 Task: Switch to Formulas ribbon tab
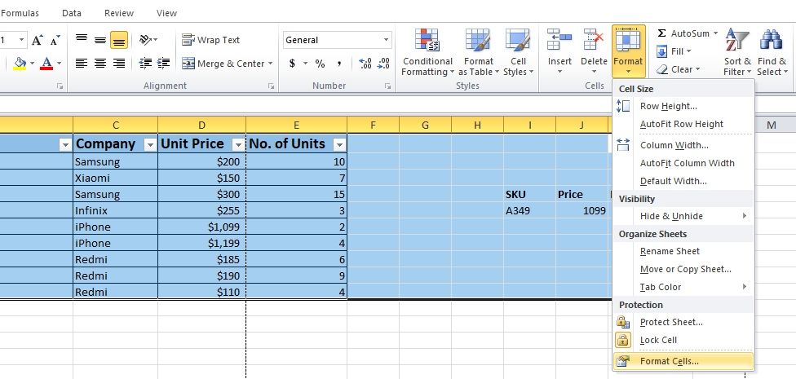pos(20,13)
